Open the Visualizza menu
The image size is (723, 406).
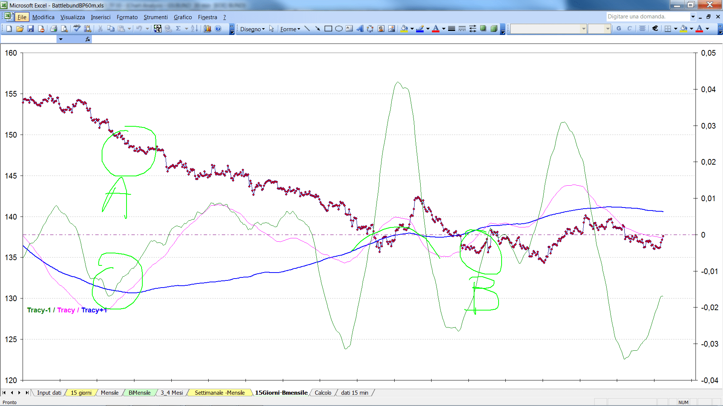pos(73,17)
